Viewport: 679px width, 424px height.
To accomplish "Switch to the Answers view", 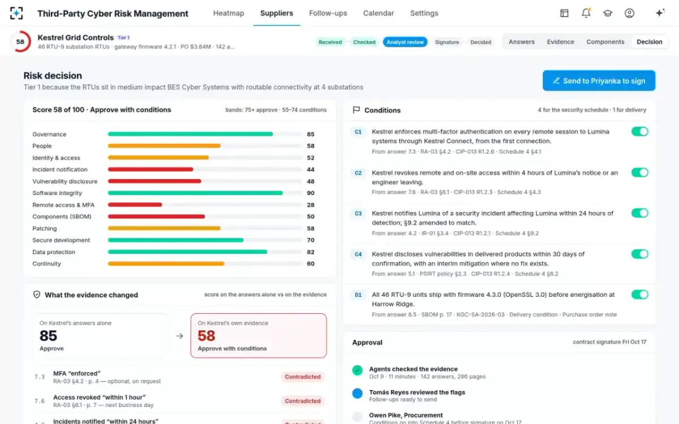I will pyautogui.click(x=522, y=42).
